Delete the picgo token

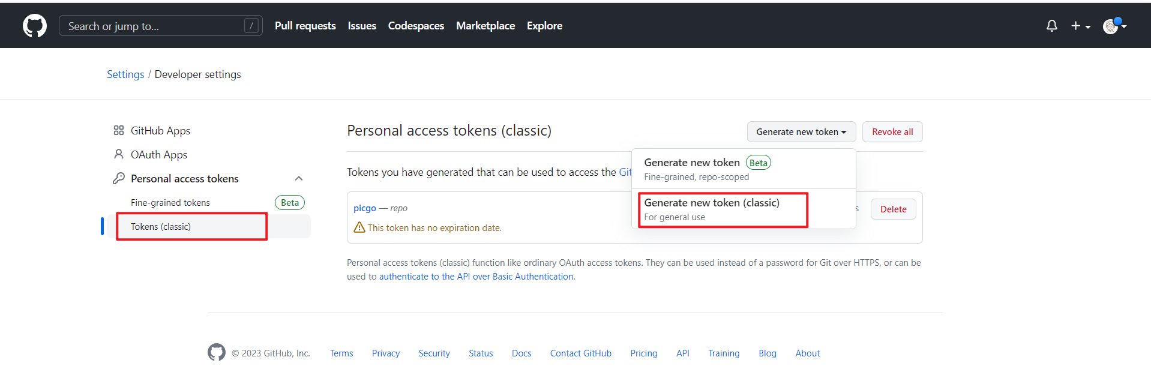coord(893,209)
